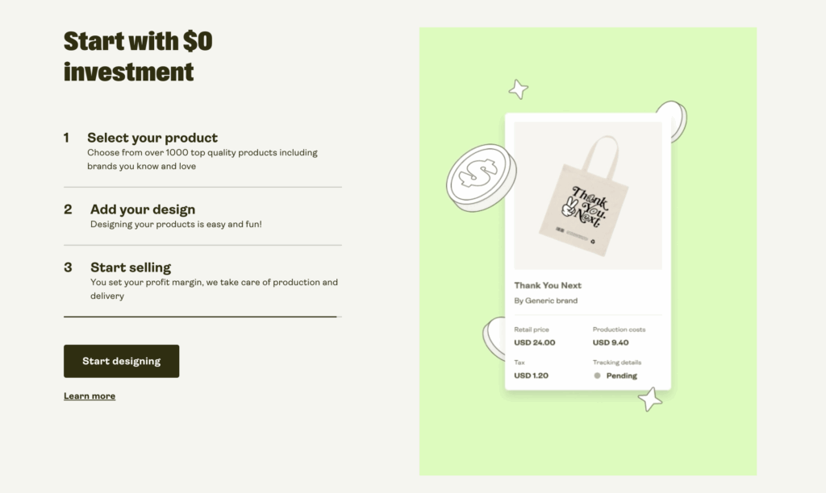Expand the Start selling step
The height and width of the screenshot is (493, 826).
[131, 267]
